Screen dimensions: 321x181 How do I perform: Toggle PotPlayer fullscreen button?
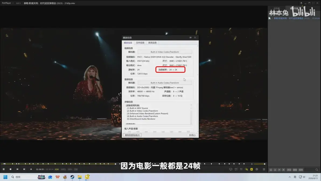tap(313, 3)
